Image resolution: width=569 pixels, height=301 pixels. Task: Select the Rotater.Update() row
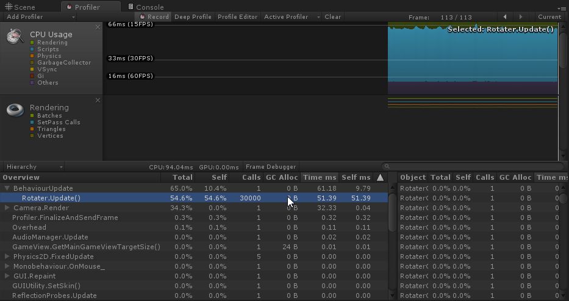[x=194, y=198]
